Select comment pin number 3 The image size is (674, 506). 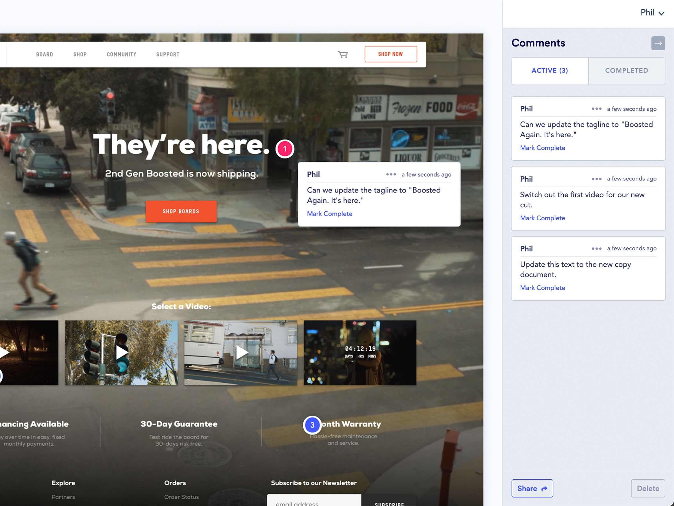coord(312,425)
